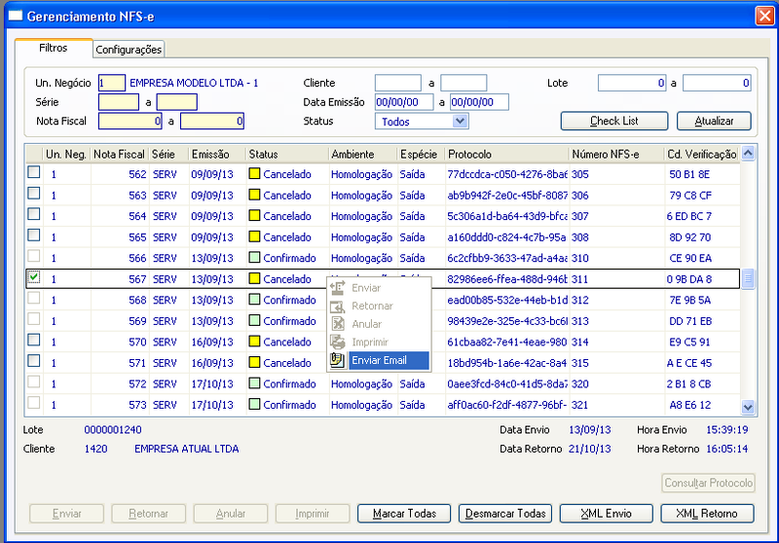The width and height of the screenshot is (779, 543).
Task: Click green status square of nota 566
Action: tap(254, 258)
